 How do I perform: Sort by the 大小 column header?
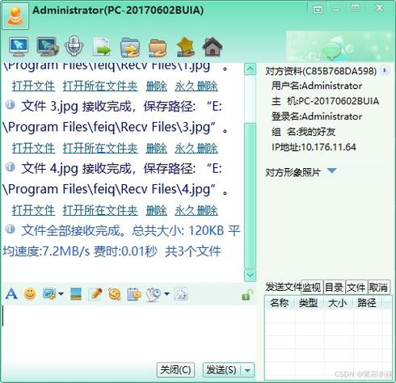pos(338,303)
